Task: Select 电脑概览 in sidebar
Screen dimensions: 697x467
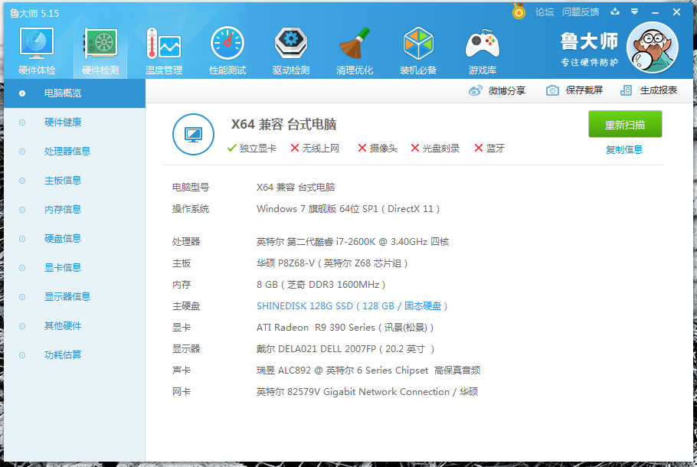Action: pos(74,93)
